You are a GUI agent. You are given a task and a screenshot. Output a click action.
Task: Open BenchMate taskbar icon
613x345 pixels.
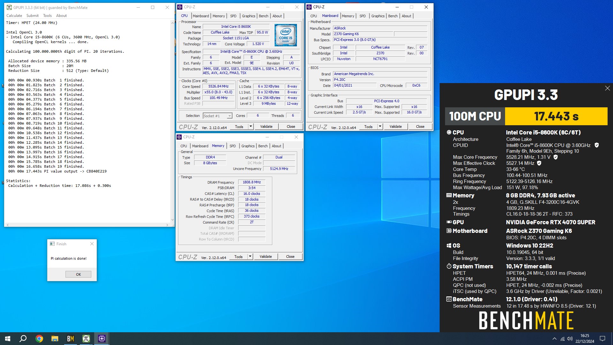point(70,339)
